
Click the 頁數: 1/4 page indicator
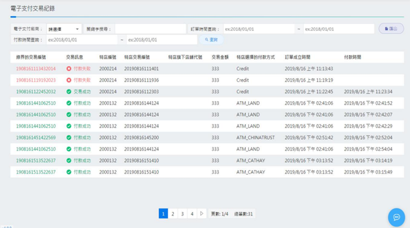pyautogui.click(x=220, y=214)
